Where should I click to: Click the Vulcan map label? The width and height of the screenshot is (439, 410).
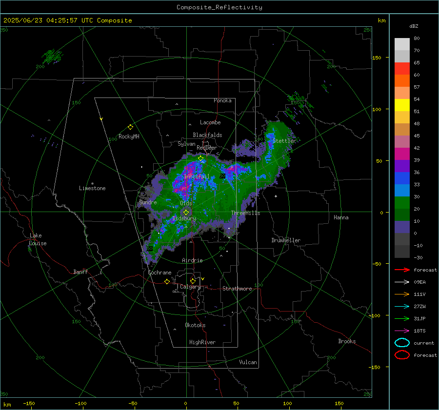[248, 362]
